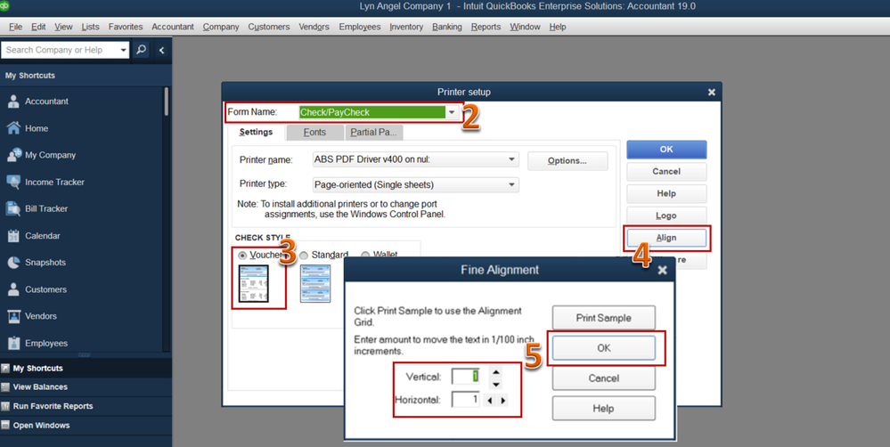
Task: Click the Align button
Action: pyautogui.click(x=666, y=238)
